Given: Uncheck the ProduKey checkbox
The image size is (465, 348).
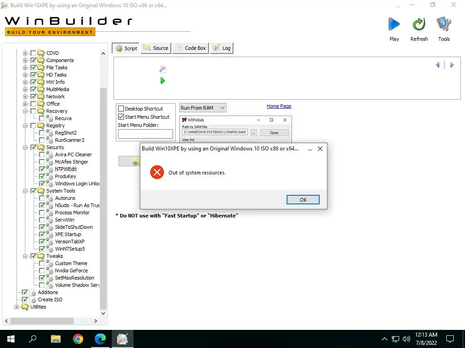Looking at the screenshot, I should pos(42,176).
